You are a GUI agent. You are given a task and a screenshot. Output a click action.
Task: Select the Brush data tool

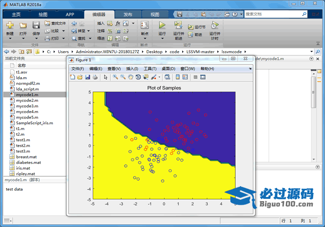coord(154,77)
